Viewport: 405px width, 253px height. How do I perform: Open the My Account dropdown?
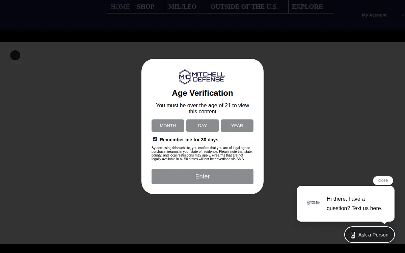click(374, 15)
